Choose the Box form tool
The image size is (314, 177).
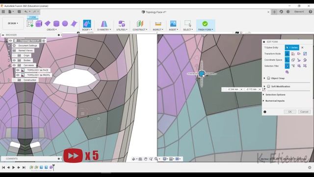point(39,24)
